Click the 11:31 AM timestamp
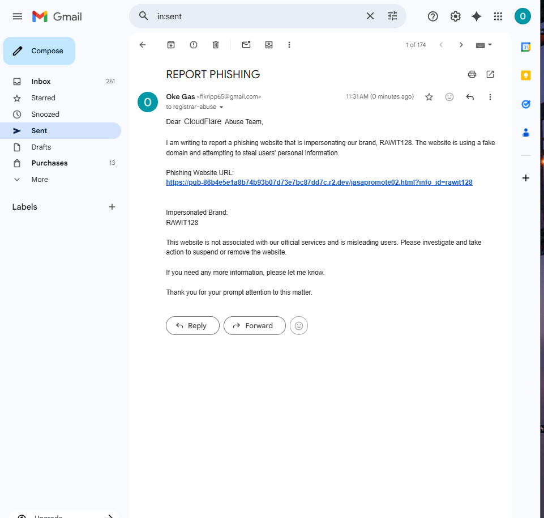This screenshot has width=544, height=518. pyautogui.click(x=380, y=96)
